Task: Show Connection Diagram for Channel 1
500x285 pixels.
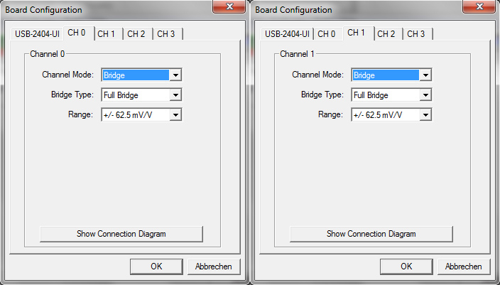Action: pos(371,234)
